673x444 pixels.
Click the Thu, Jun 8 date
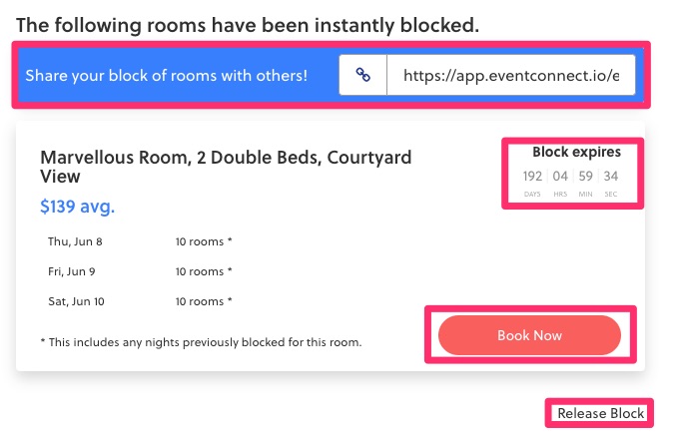click(x=75, y=241)
